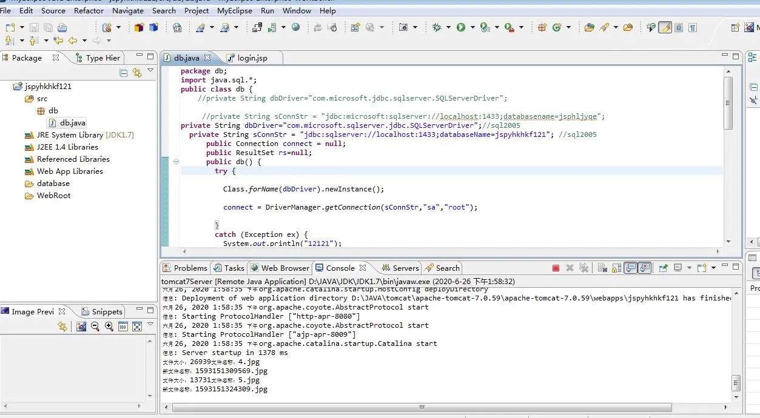Click the red Terminate button in Console
Viewport: 760px width, 418px height.
[556, 268]
